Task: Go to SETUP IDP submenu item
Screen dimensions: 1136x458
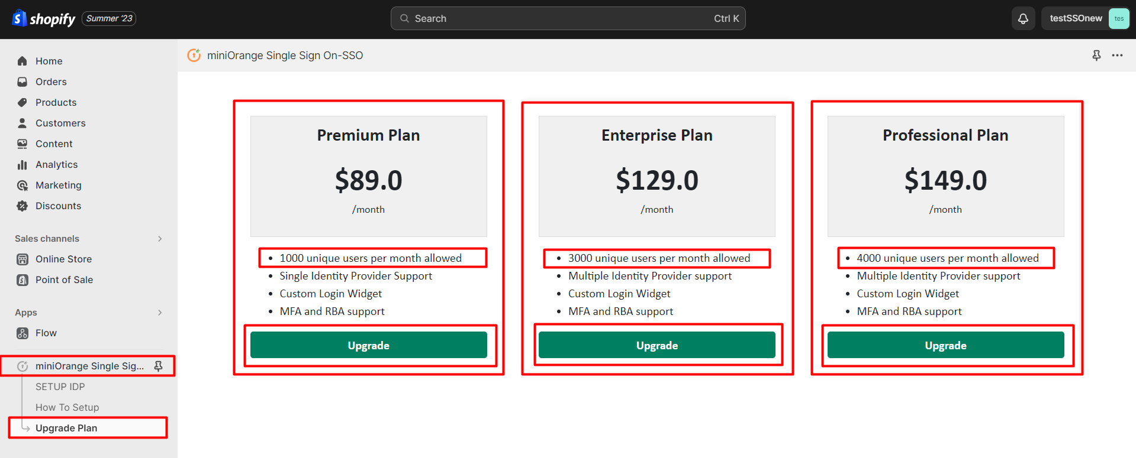Action: click(x=60, y=386)
